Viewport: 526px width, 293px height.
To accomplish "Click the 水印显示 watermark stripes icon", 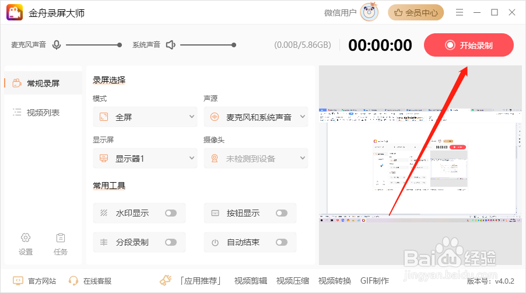I will [104, 213].
